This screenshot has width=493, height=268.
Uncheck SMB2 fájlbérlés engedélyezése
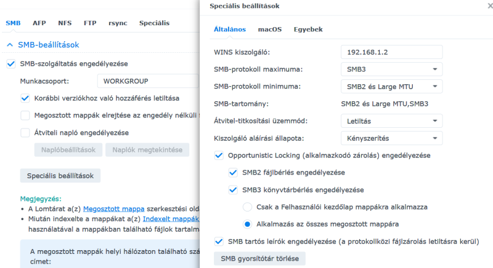[233, 173]
